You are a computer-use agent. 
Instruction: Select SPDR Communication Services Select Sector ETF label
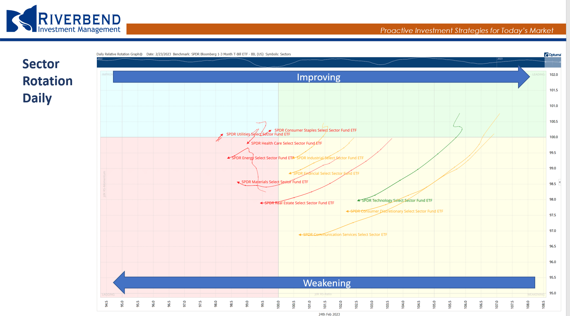coord(345,235)
